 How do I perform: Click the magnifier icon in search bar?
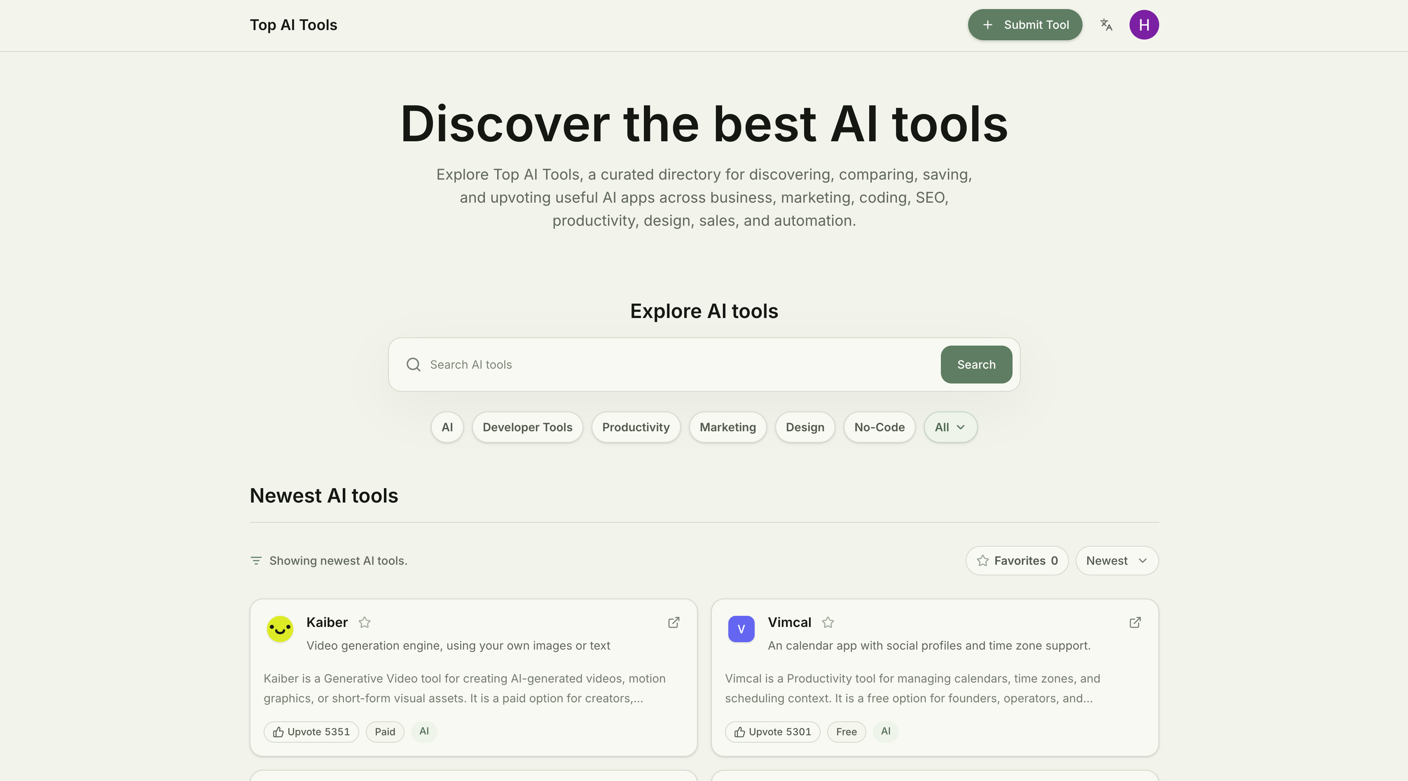[414, 365]
